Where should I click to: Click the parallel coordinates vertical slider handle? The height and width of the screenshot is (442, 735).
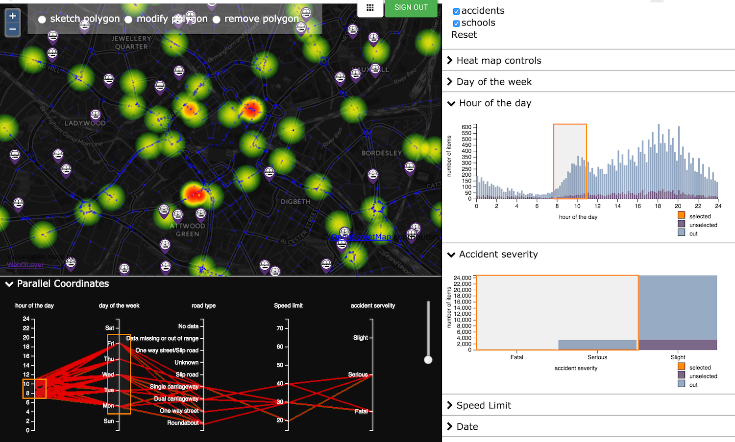click(428, 360)
